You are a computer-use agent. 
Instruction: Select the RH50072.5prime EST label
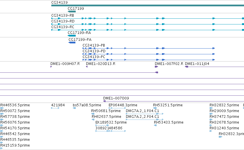point(15,111)
